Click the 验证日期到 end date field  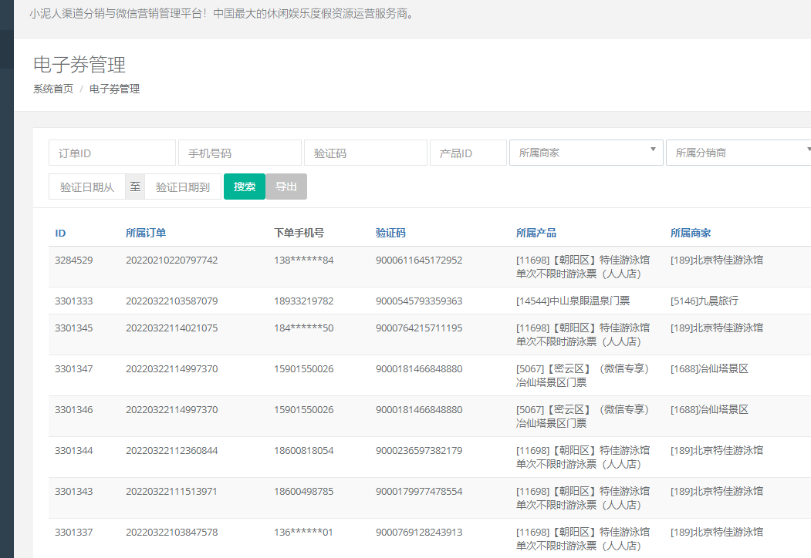[183, 187]
